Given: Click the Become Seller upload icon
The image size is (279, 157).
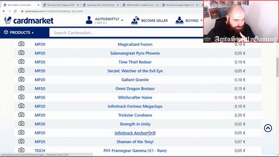Looking at the screenshot, I should coord(135,20).
